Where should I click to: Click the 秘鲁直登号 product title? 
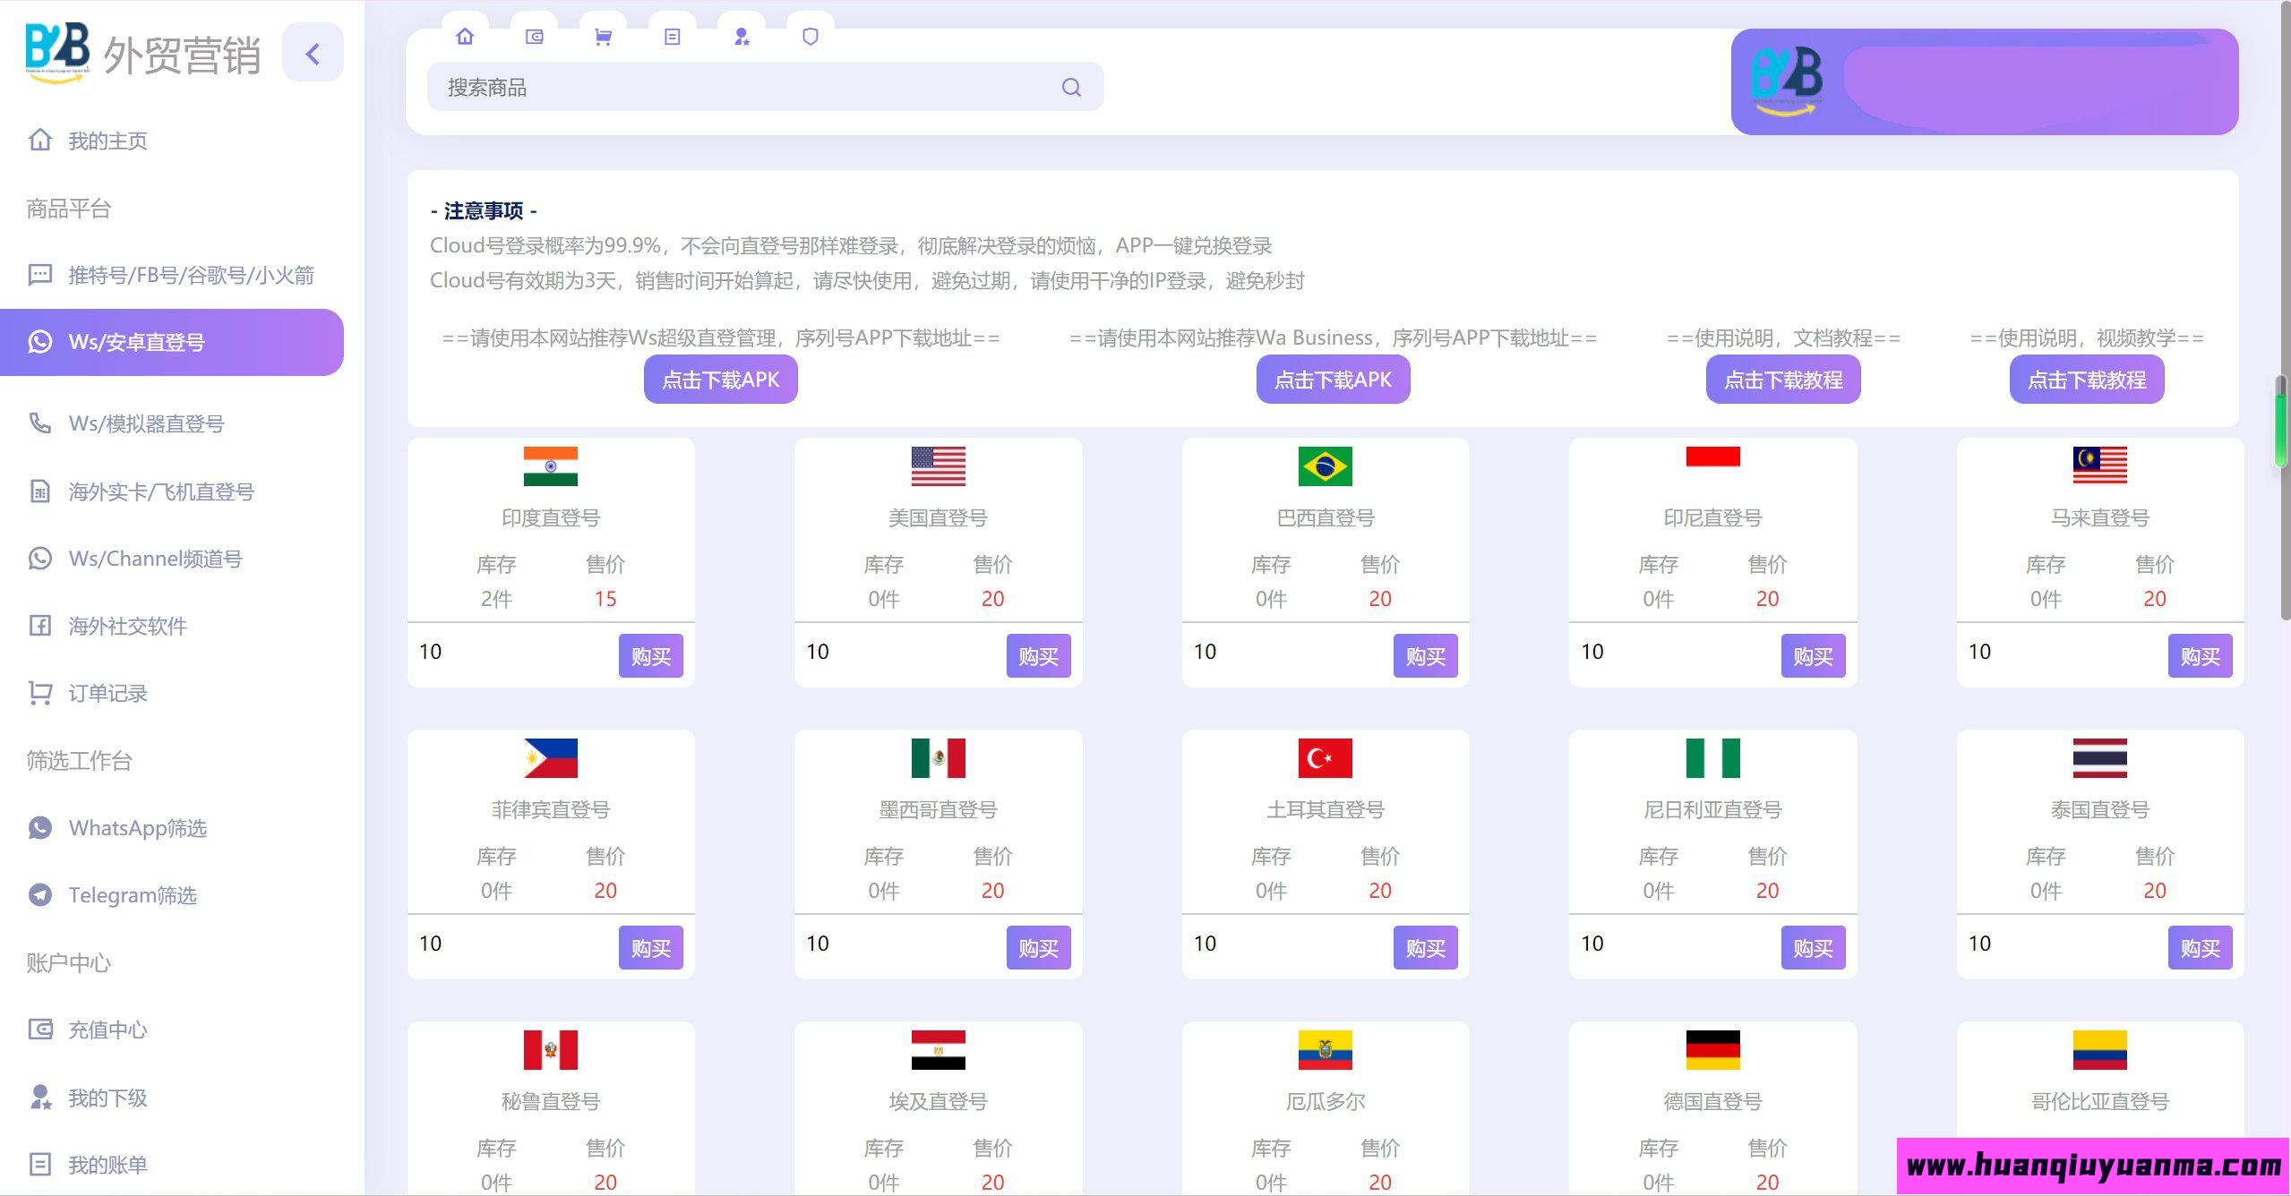[551, 1101]
